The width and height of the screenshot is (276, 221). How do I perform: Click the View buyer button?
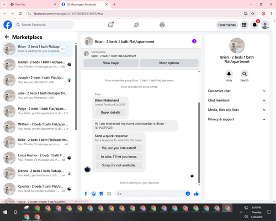tap(111, 63)
